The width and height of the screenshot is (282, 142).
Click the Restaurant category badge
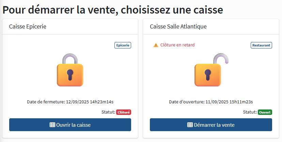[262, 45]
